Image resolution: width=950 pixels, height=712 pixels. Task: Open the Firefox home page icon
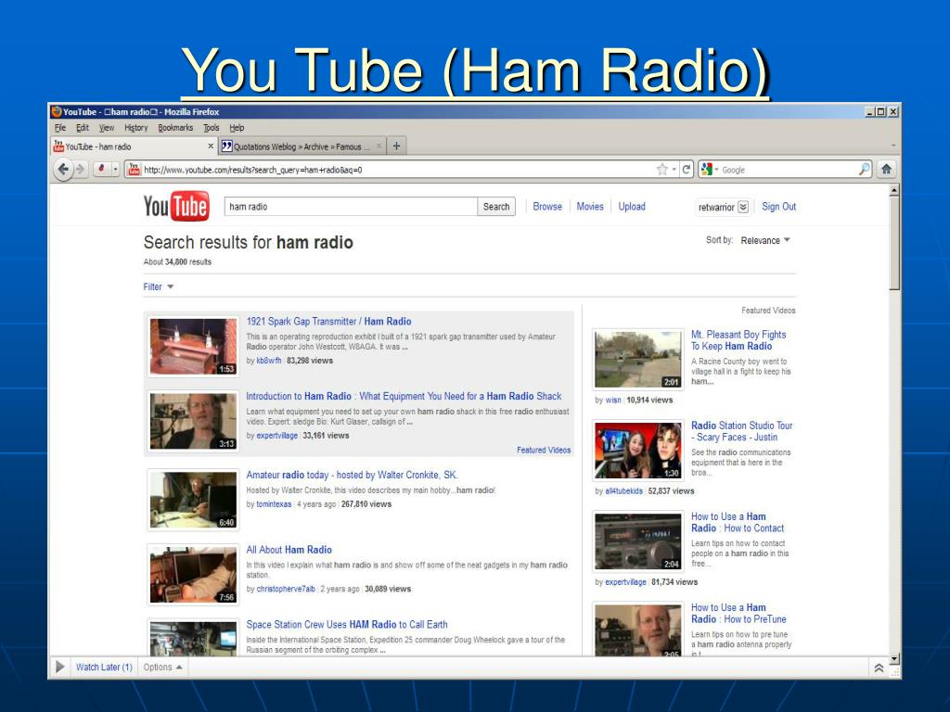[x=886, y=170]
